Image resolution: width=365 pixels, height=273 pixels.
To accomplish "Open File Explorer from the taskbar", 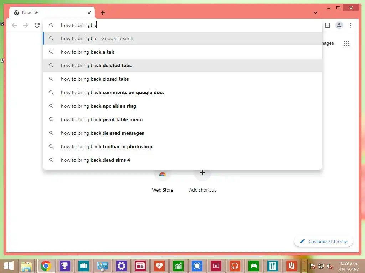I will click(x=27, y=266).
